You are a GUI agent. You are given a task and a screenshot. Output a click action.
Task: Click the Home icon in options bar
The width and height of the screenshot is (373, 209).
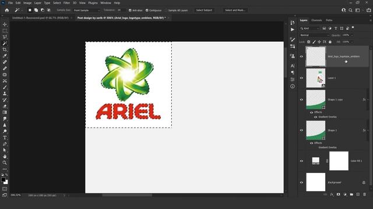[7, 10]
